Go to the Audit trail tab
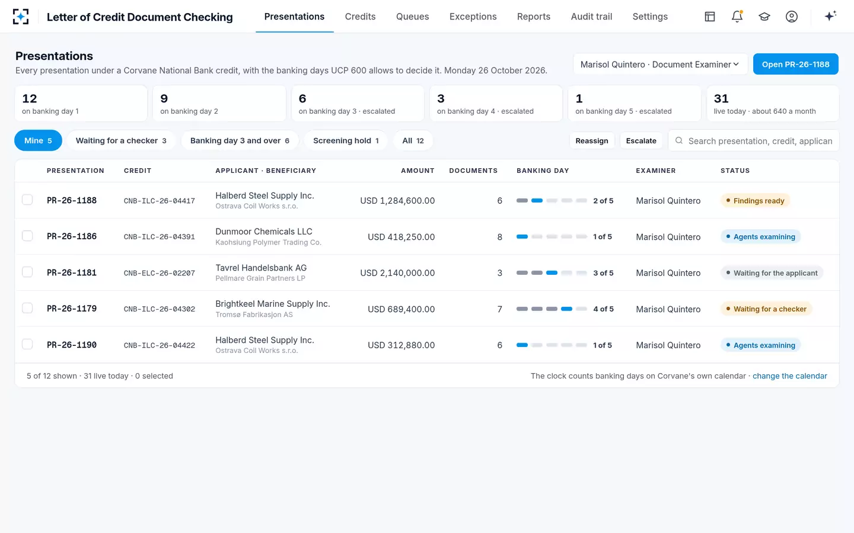 [x=591, y=17]
